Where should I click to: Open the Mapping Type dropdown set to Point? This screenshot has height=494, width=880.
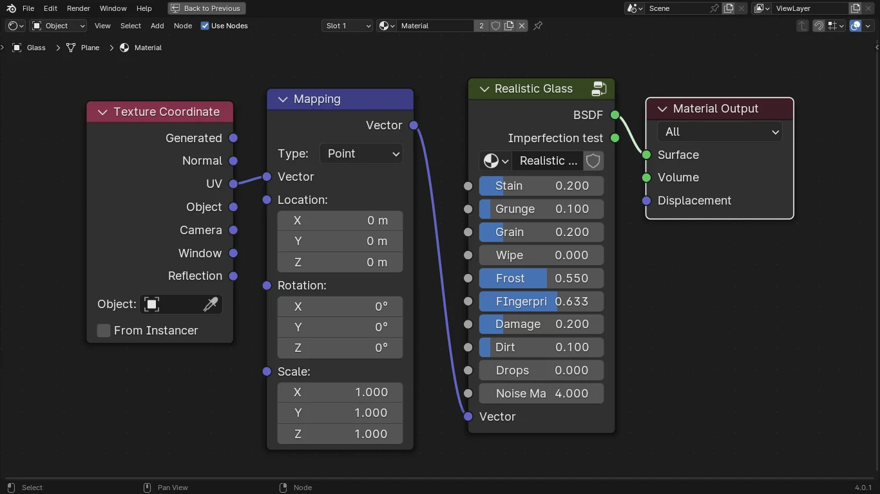361,154
